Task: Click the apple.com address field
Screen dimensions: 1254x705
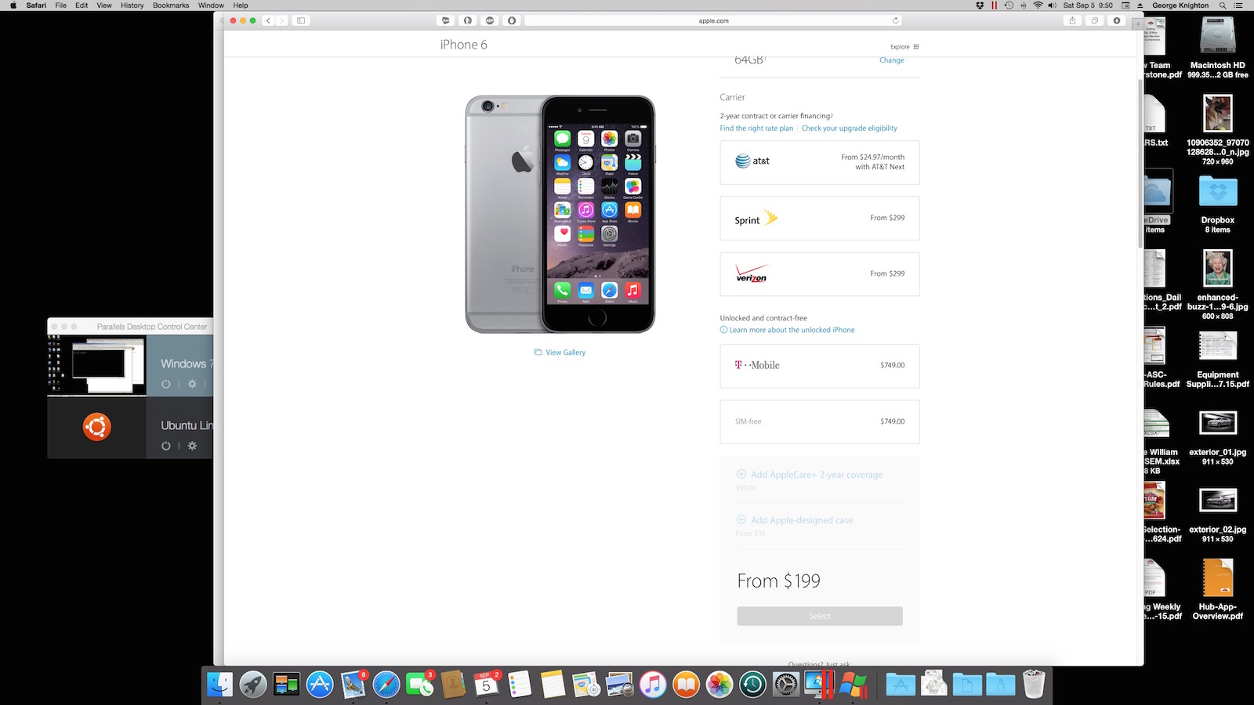Action: pos(713,20)
